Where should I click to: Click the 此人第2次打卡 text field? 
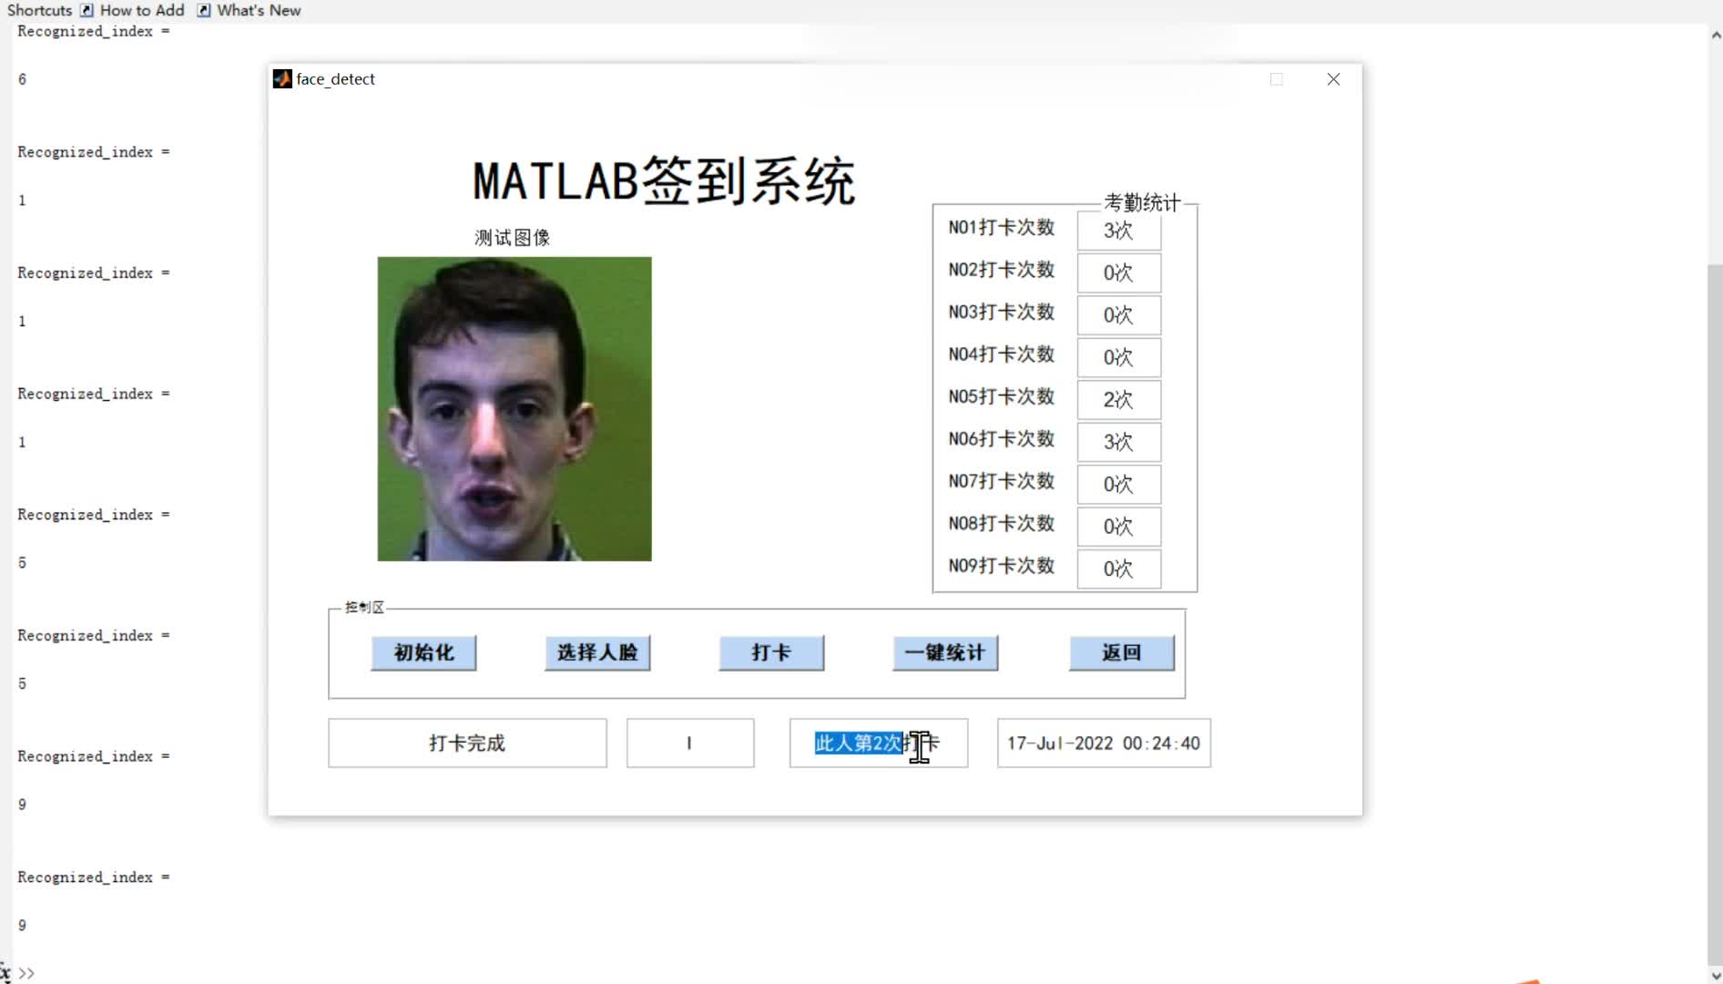click(x=879, y=743)
